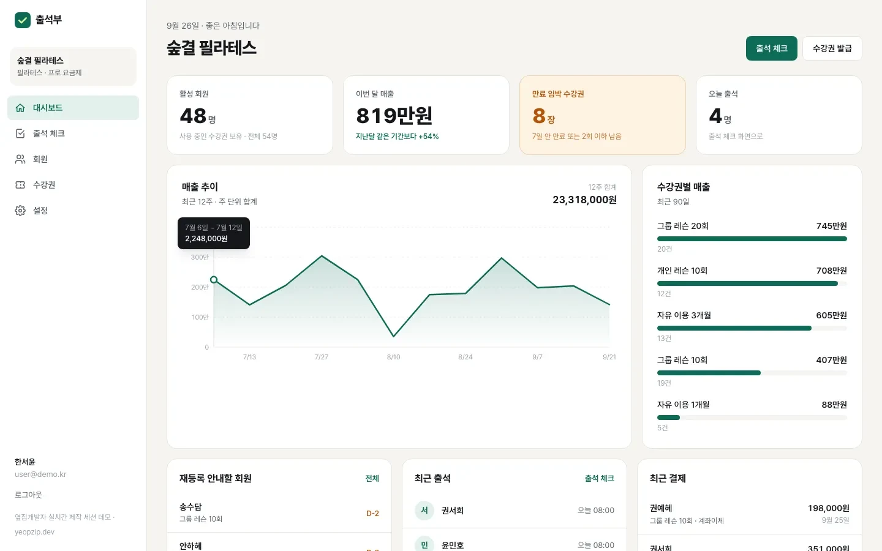The image size is (882, 551).
Task: Click the 그룹 레슨 20회 revenue bar
Action: [x=752, y=239]
